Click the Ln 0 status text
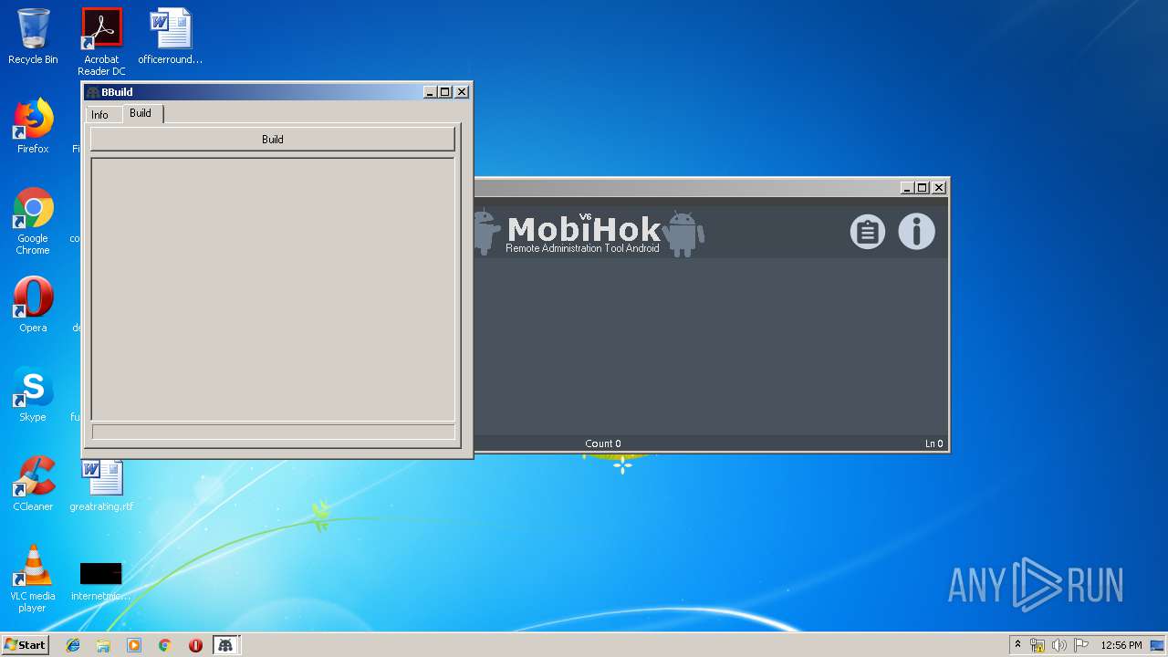 click(x=934, y=443)
